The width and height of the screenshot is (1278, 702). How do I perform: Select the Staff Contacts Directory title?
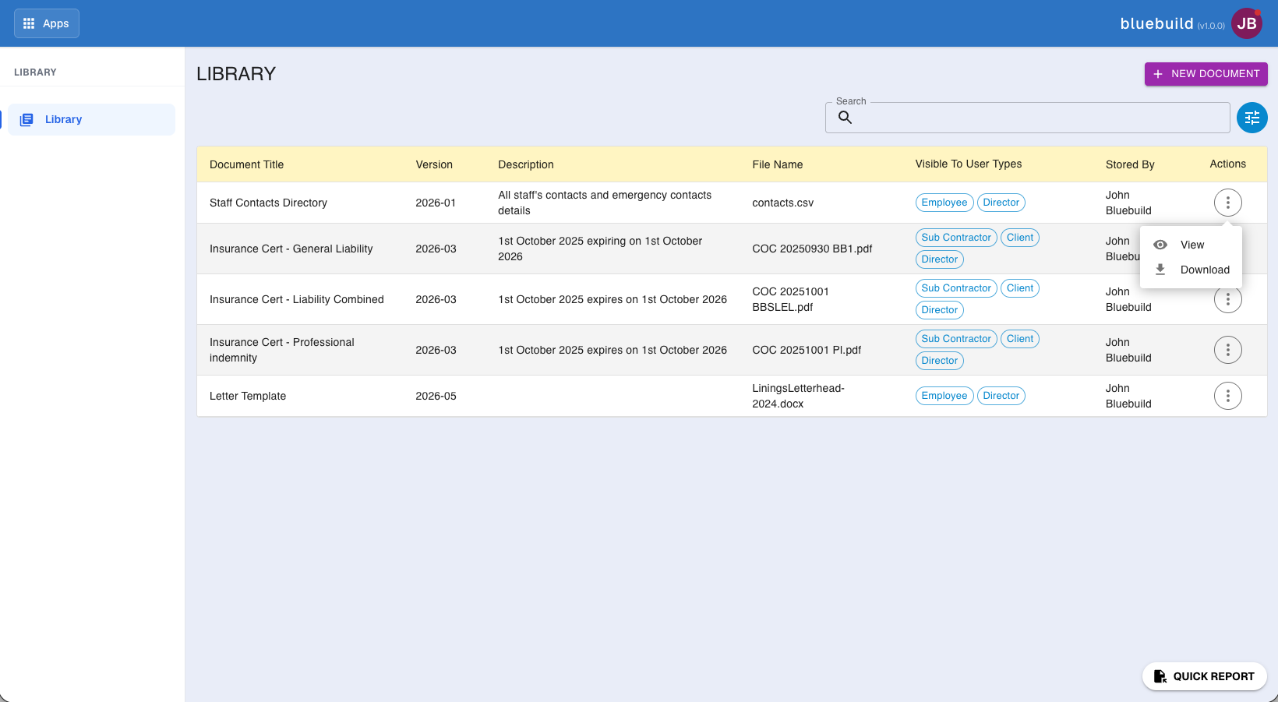click(268, 203)
